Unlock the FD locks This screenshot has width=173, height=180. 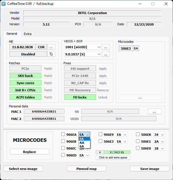[103, 97]
